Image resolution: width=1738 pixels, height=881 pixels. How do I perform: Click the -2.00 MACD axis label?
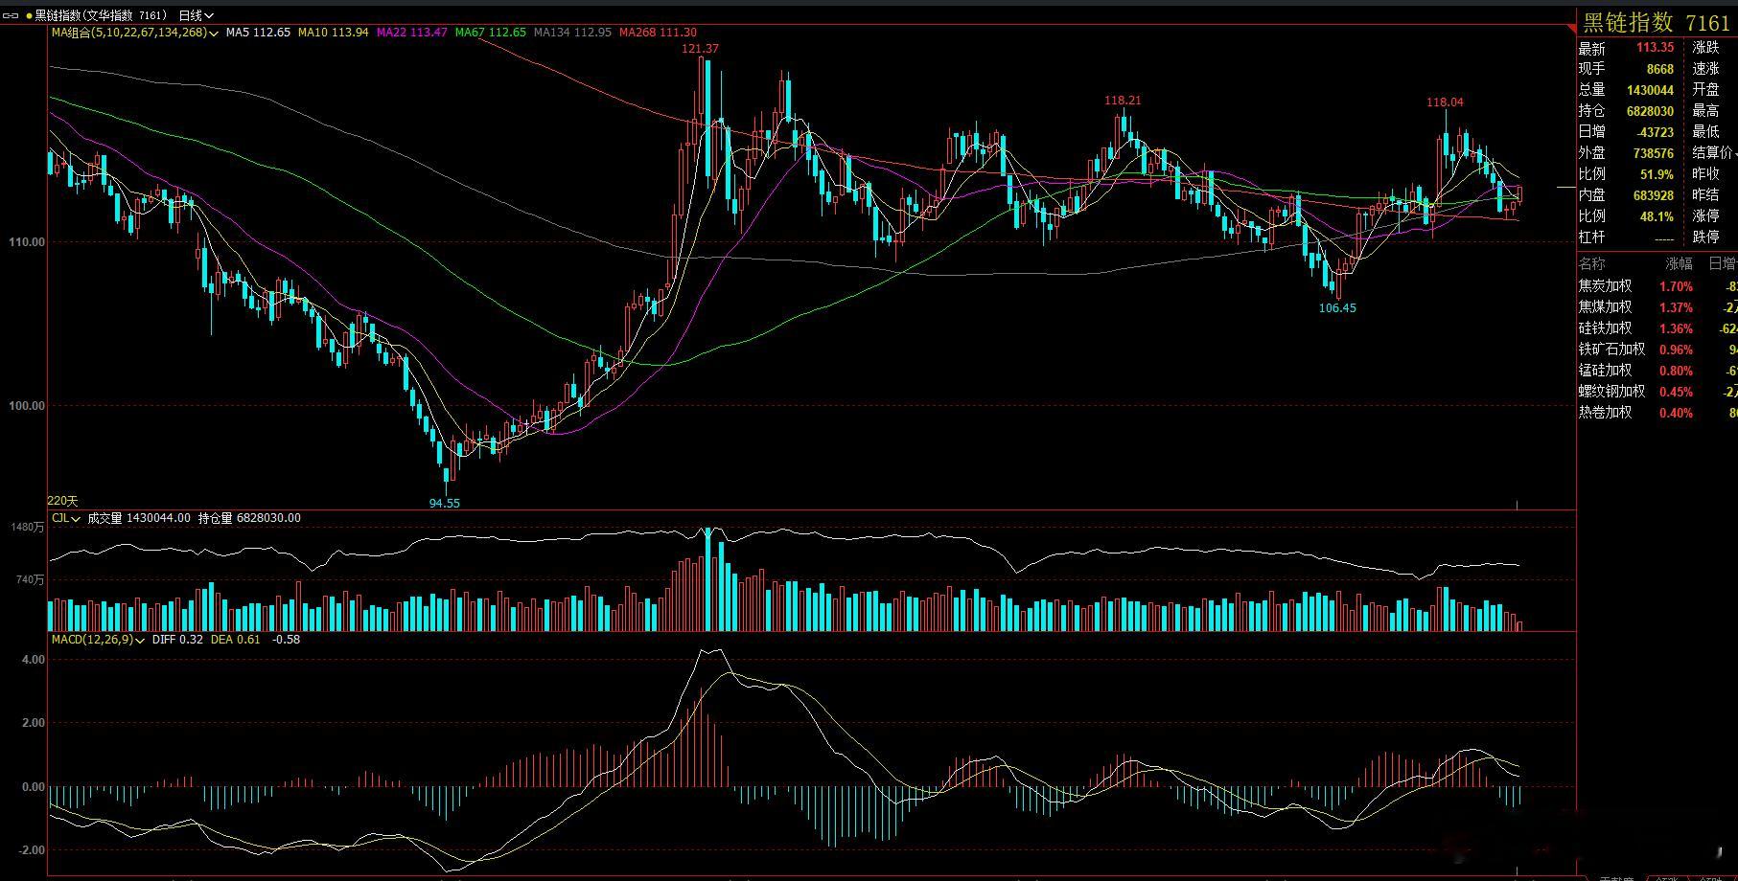tap(31, 850)
